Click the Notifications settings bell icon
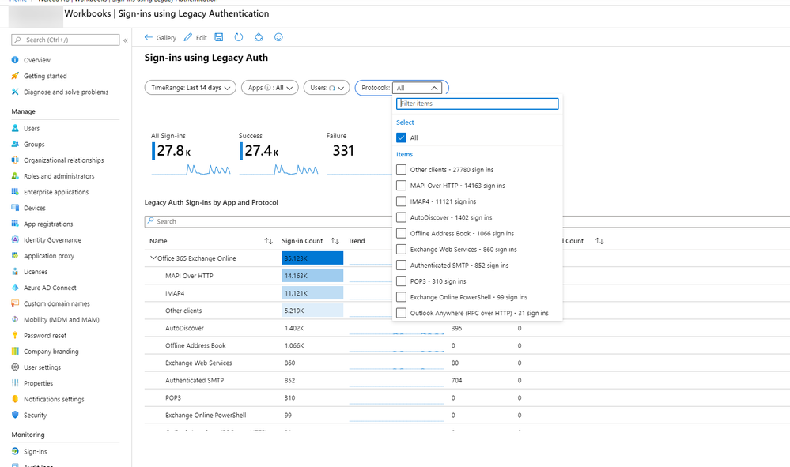 15,399
